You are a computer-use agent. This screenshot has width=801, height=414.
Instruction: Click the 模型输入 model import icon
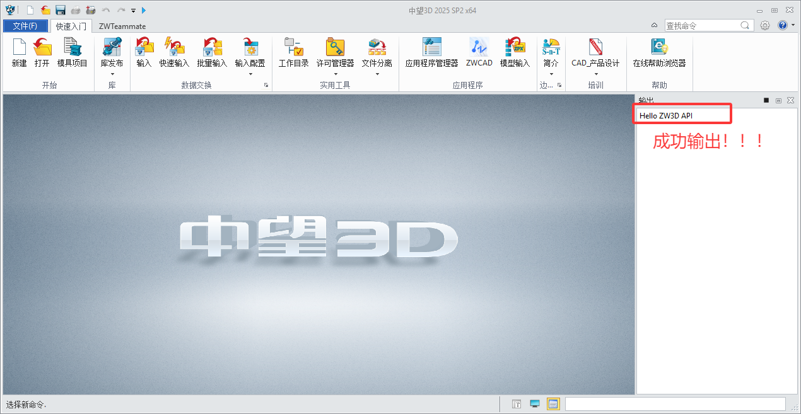click(x=515, y=47)
